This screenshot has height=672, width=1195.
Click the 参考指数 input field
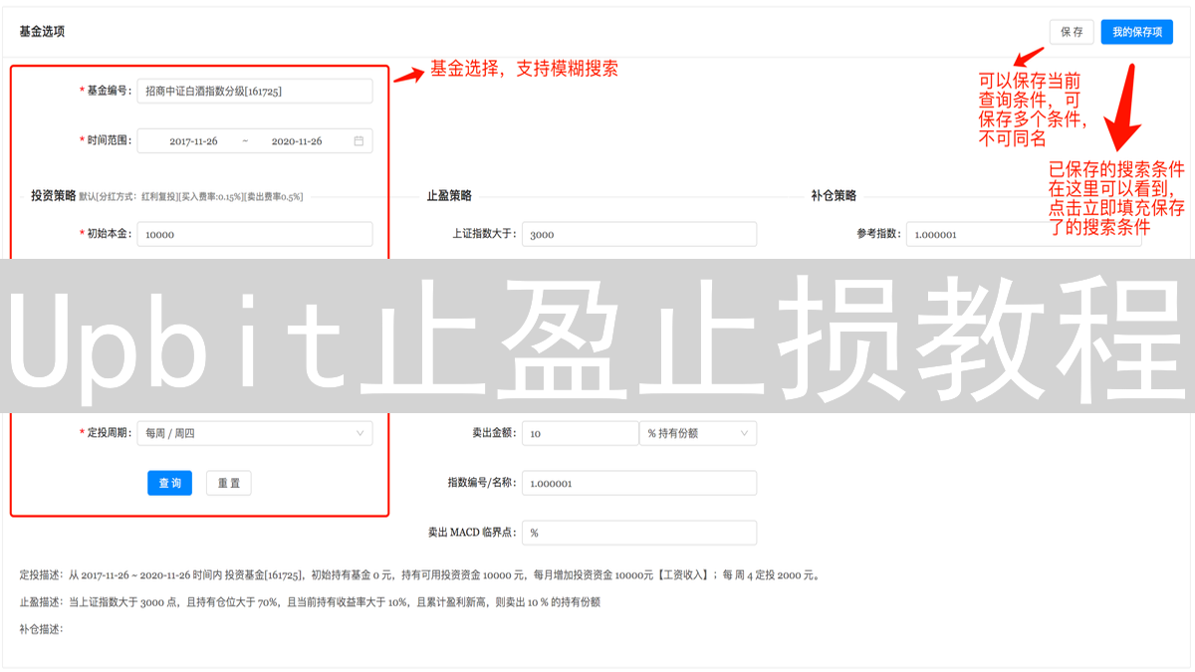click(x=1024, y=234)
